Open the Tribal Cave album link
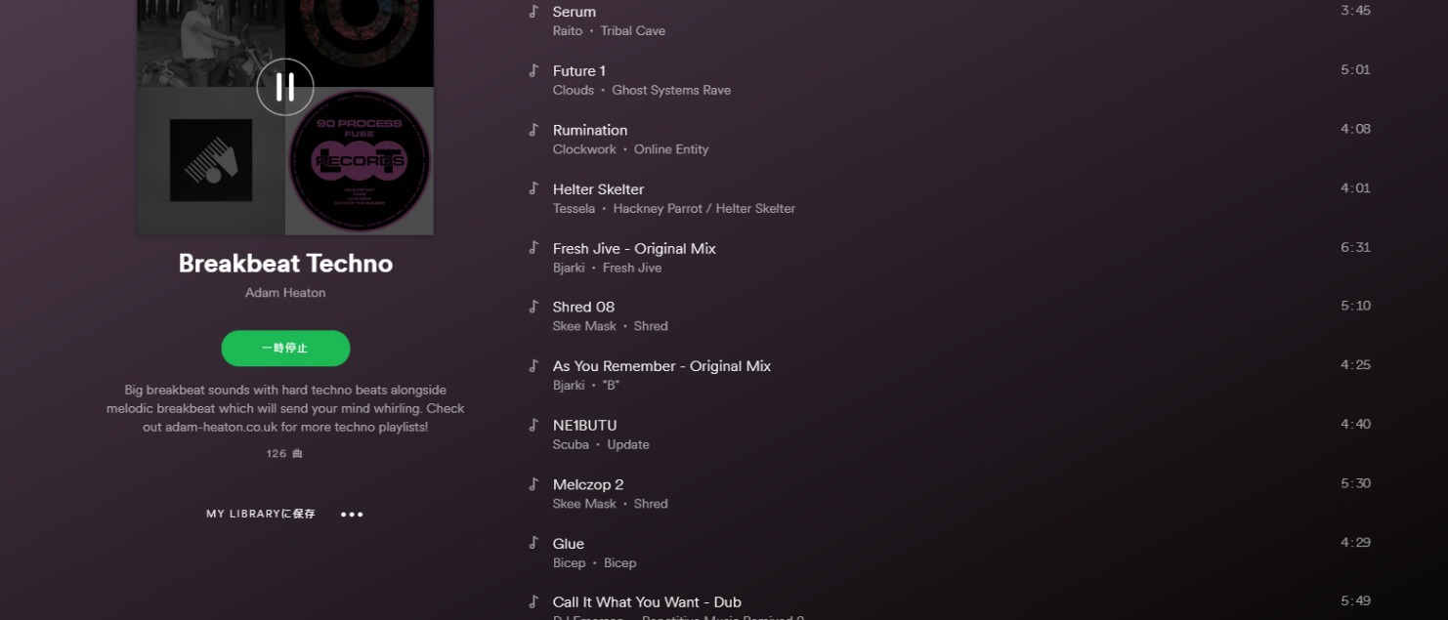 [633, 31]
